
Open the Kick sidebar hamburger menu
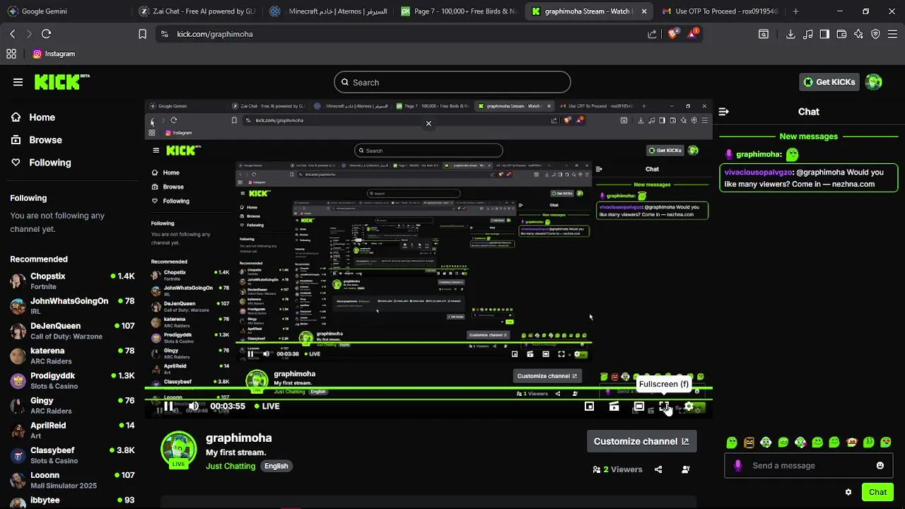click(18, 82)
